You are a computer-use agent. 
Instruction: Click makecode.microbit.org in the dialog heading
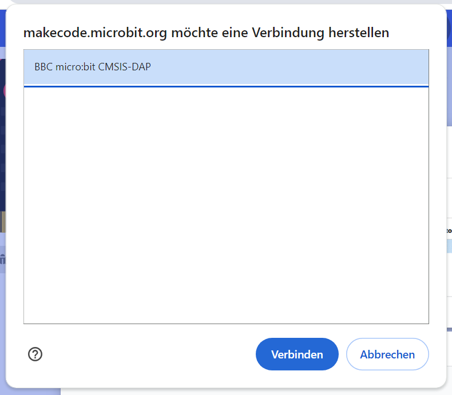(x=95, y=33)
